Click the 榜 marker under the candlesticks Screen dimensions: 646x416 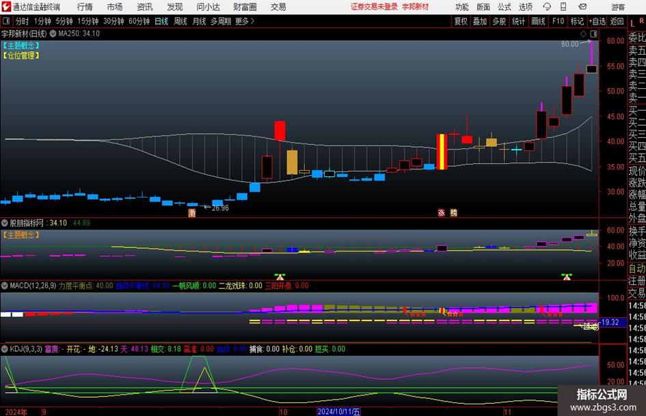(x=454, y=212)
